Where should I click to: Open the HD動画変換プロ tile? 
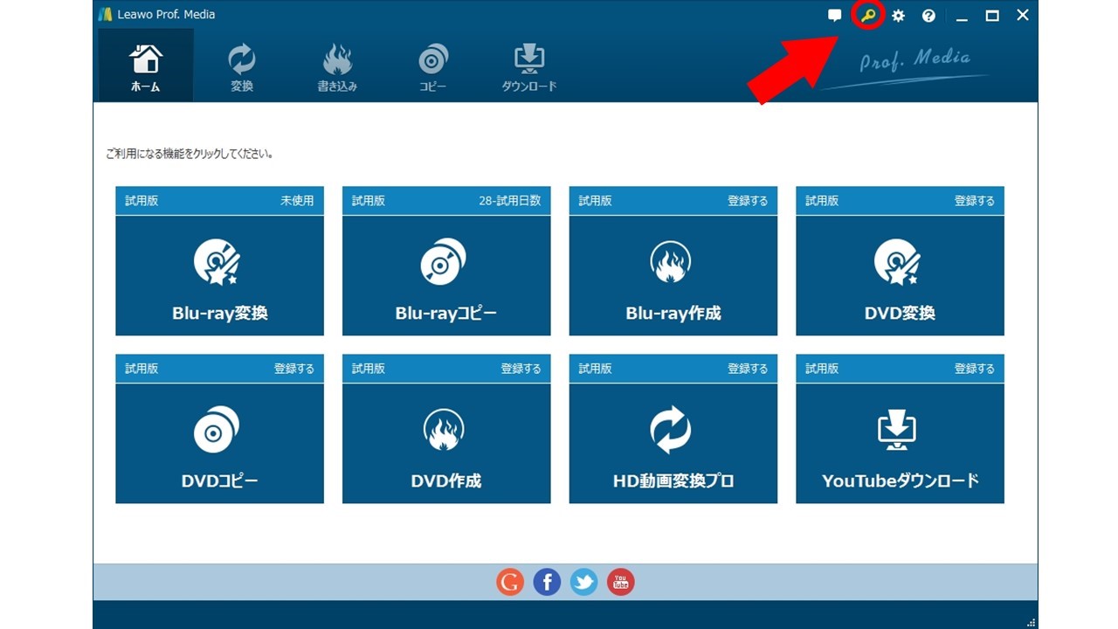pos(673,443)
